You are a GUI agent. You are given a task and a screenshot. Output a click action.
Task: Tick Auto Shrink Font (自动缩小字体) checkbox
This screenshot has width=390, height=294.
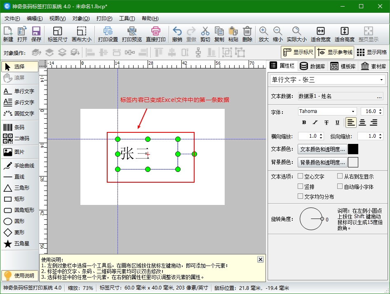[x=340, y=187]
